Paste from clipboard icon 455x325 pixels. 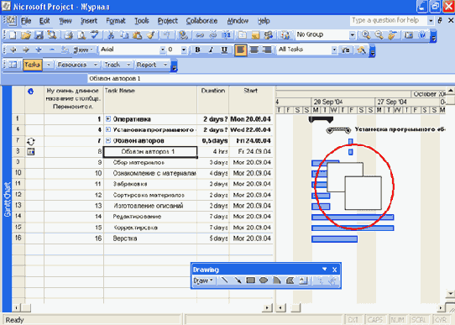tap(137, 35)
